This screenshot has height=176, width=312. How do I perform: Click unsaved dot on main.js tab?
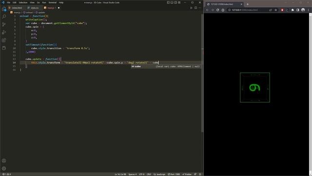pyautogui.click(x=58, y=8)
